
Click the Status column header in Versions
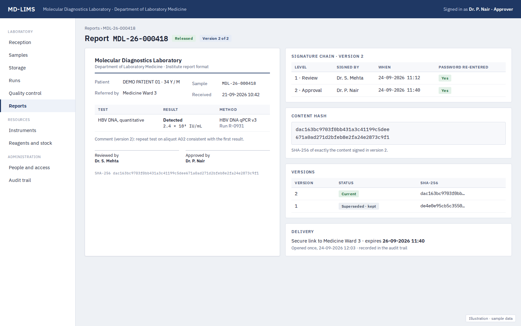coord(346,183)
